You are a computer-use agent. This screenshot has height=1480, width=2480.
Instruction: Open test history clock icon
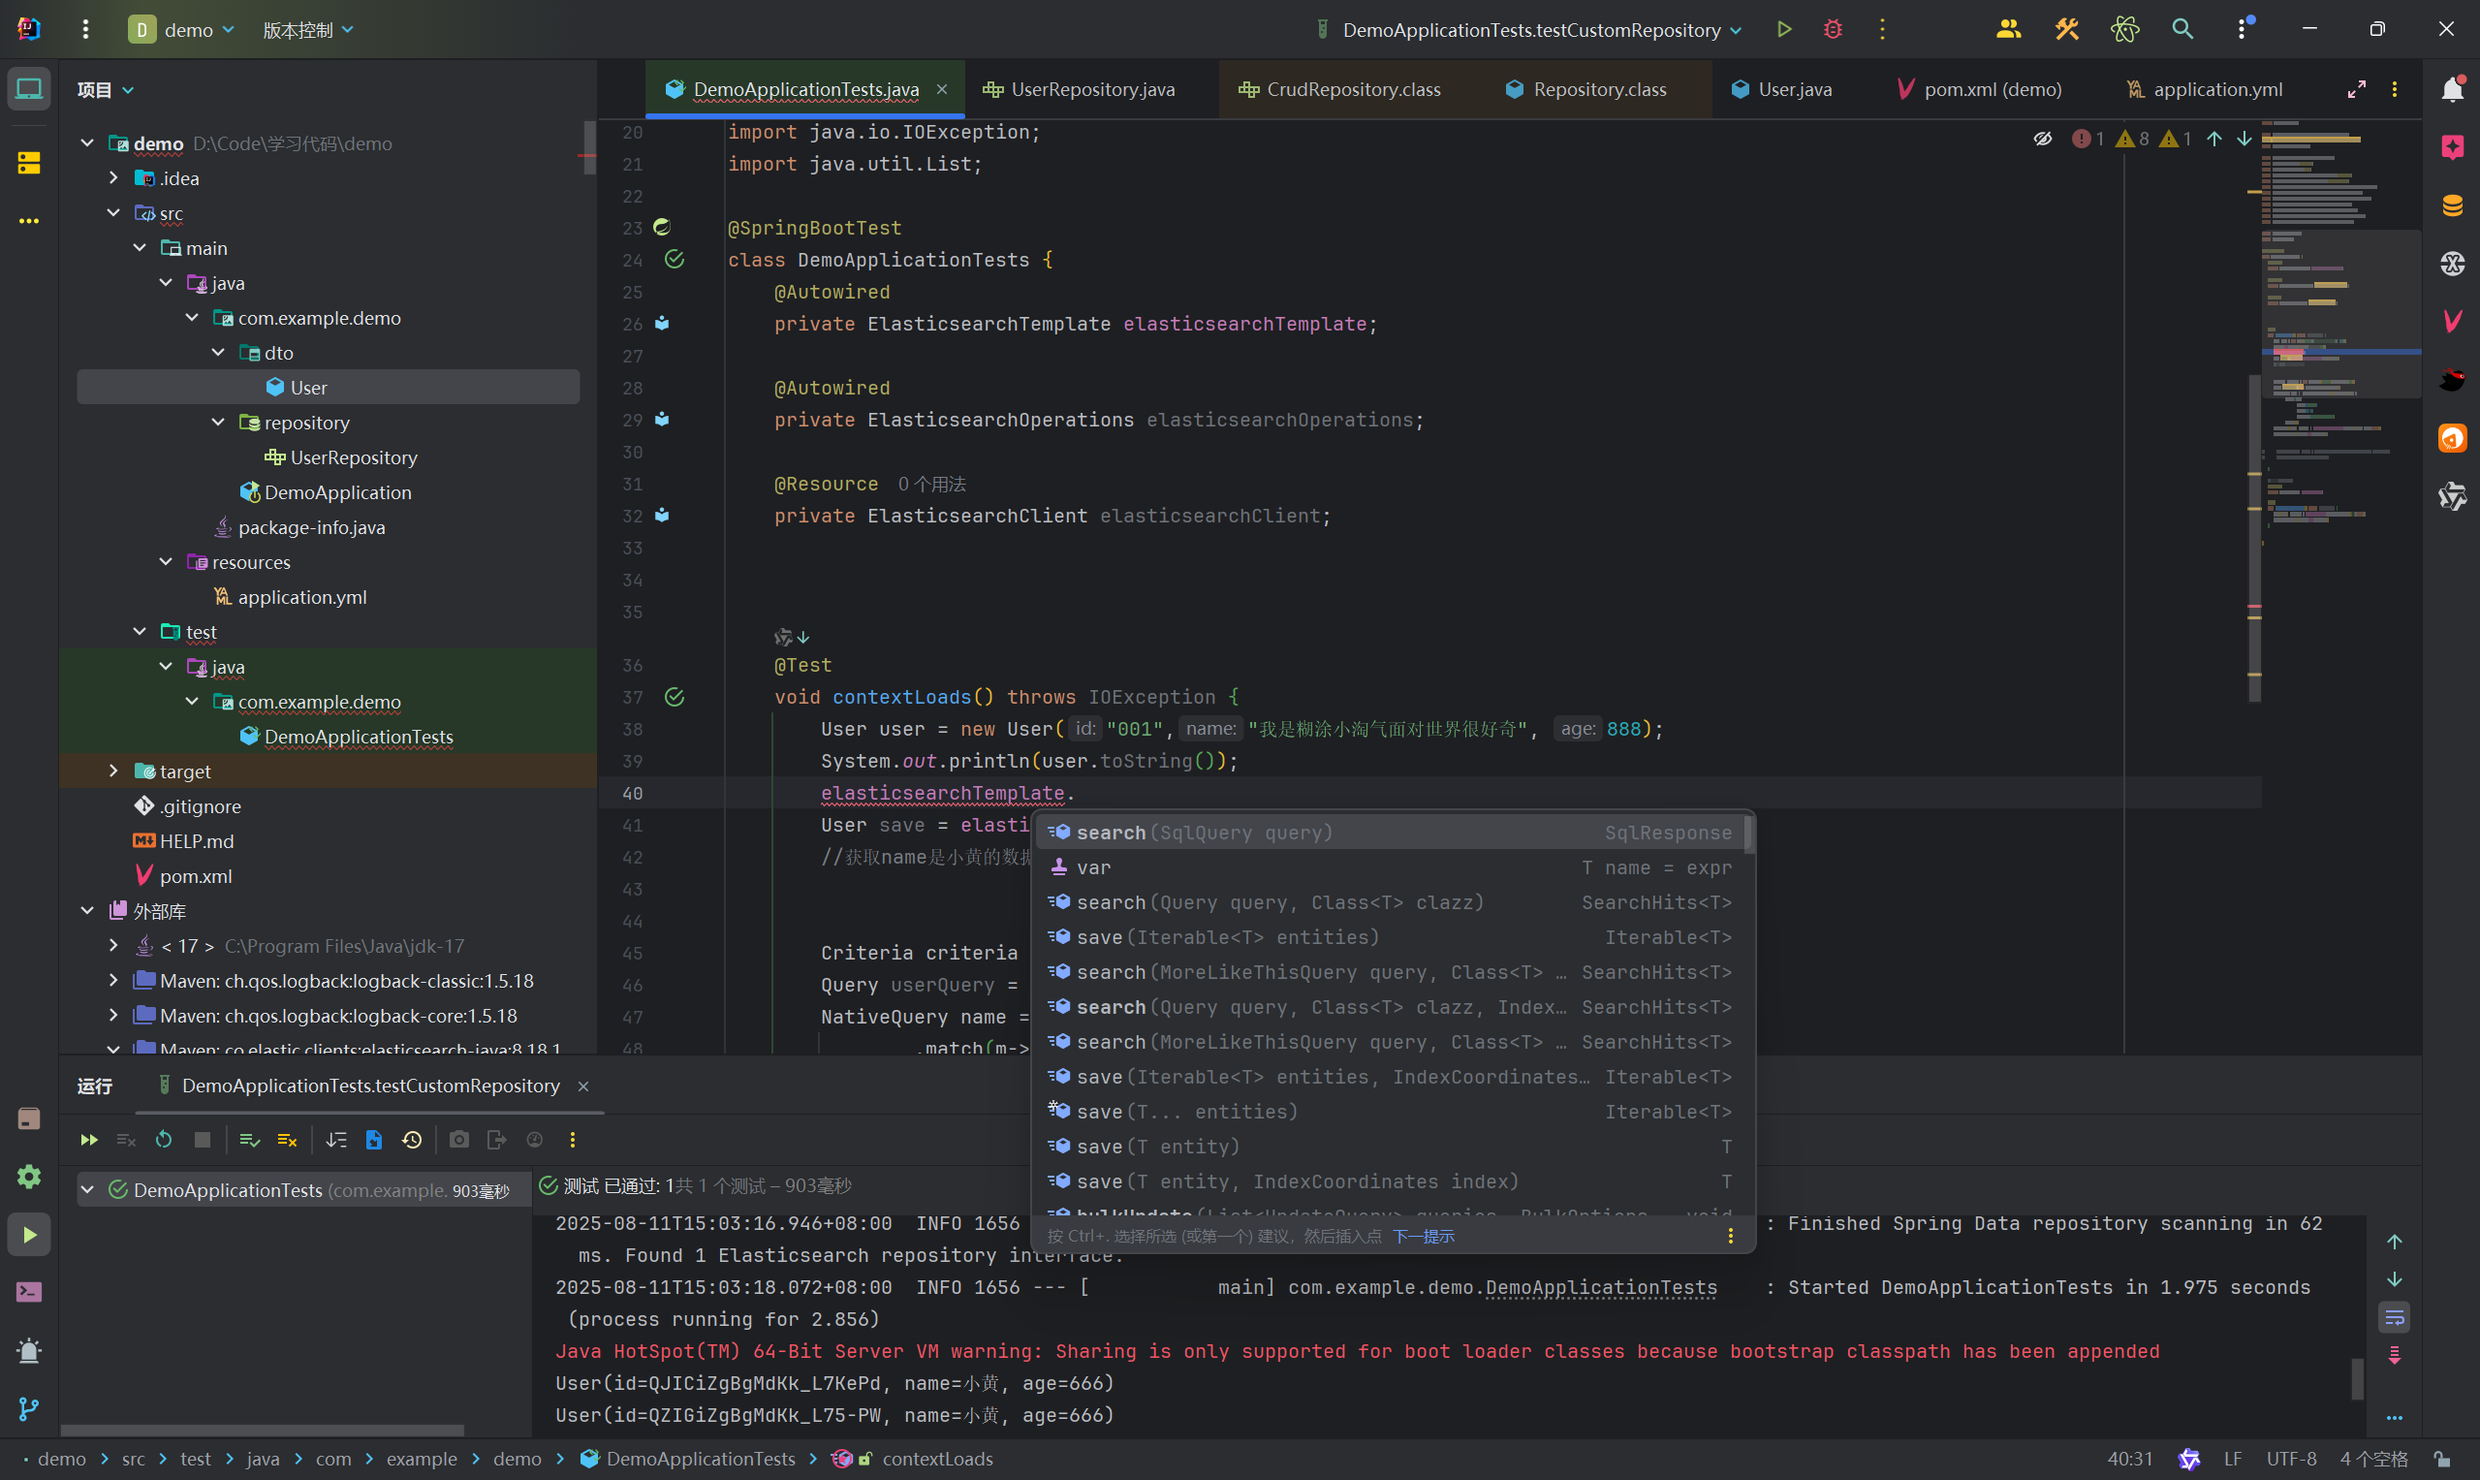click(x=412, y=1140)
